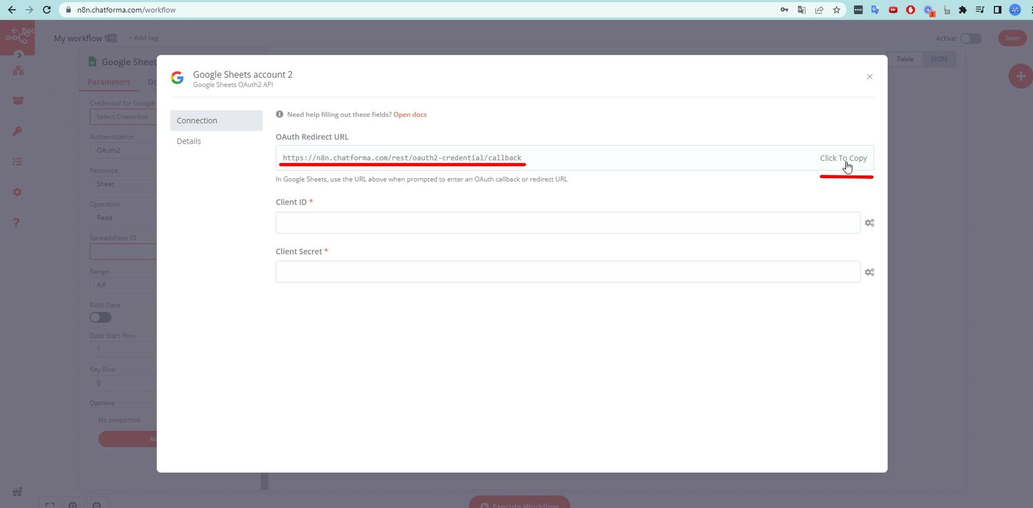Open the Select Credential dropdown
Viewport: 1033px width, 508px height.
[123, 117]
